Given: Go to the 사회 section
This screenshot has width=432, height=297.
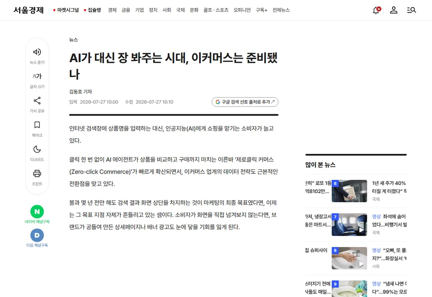Looking at the screenshot, I should pyautogui.click(x=166, y=10).
